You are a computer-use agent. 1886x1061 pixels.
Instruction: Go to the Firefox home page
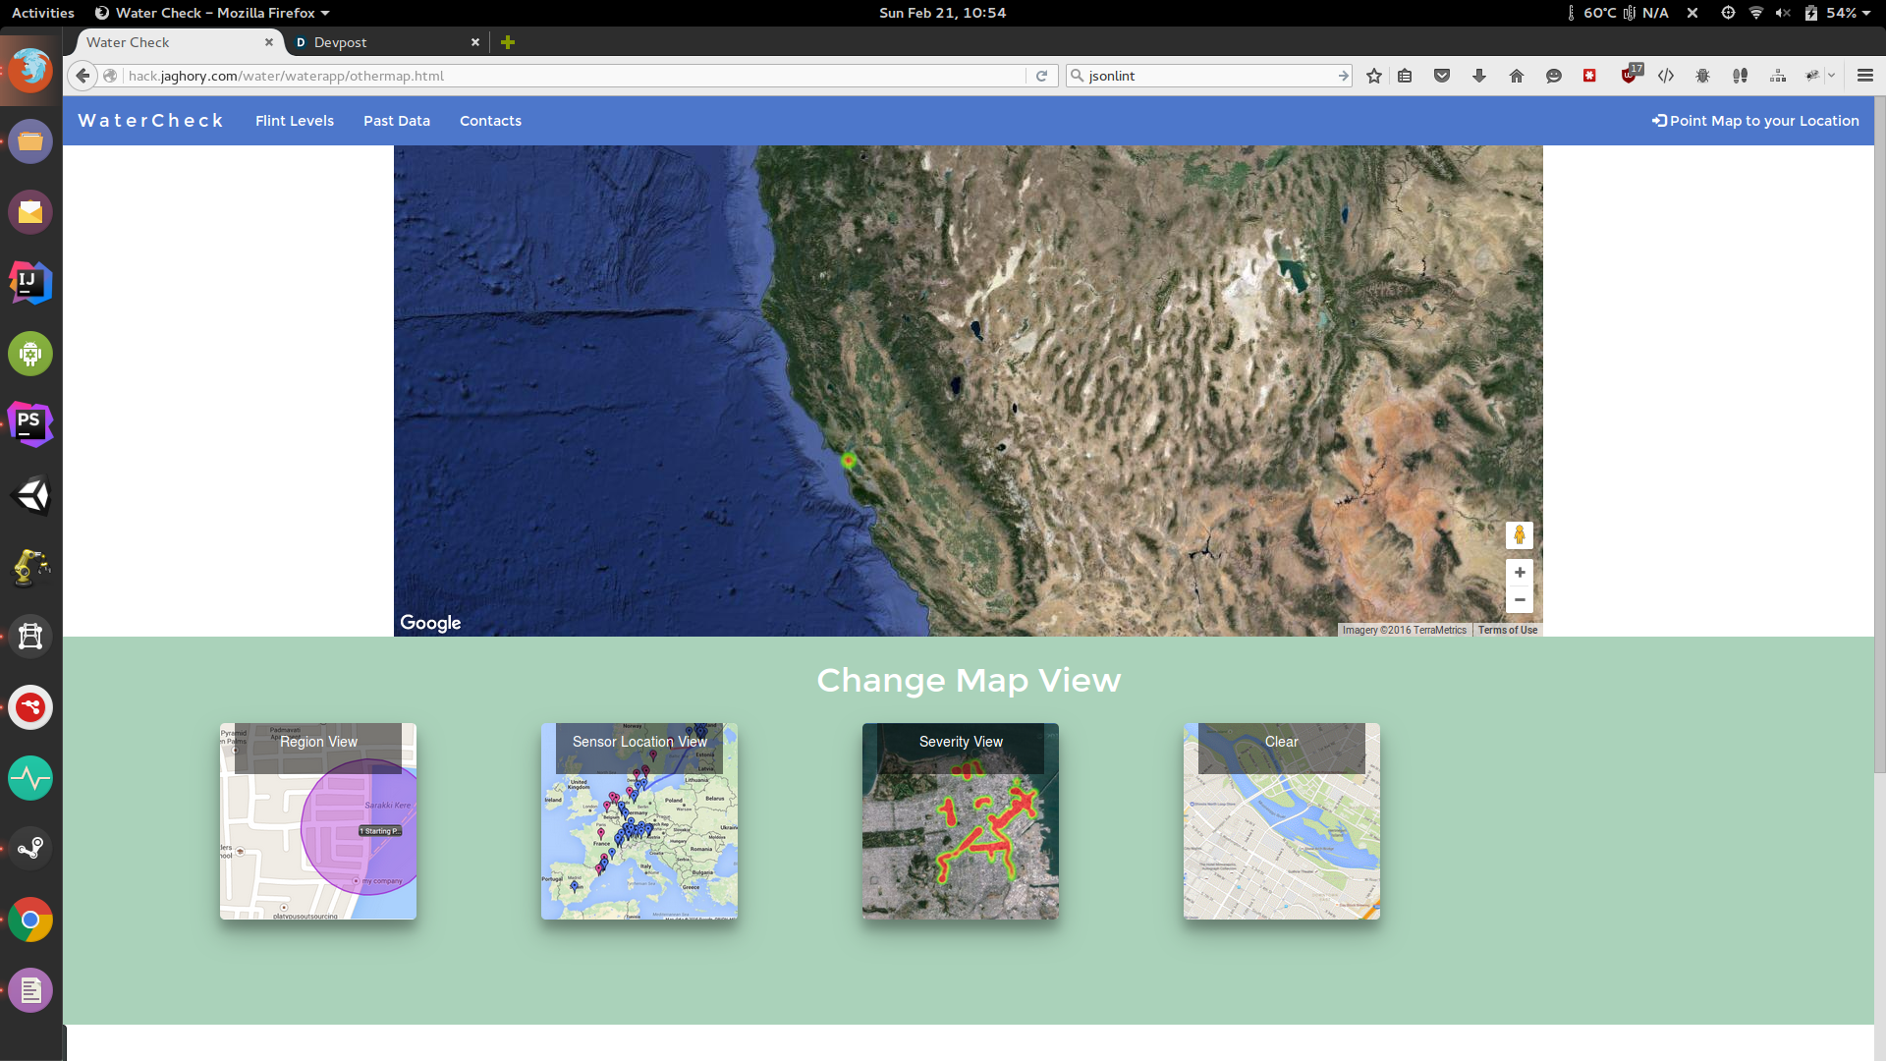[1517, 76]
